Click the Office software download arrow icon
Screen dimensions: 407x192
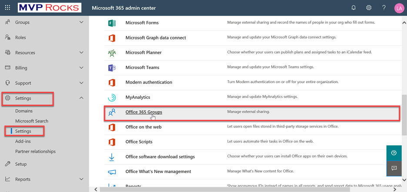pyautogui.click(x=112, y=157)
